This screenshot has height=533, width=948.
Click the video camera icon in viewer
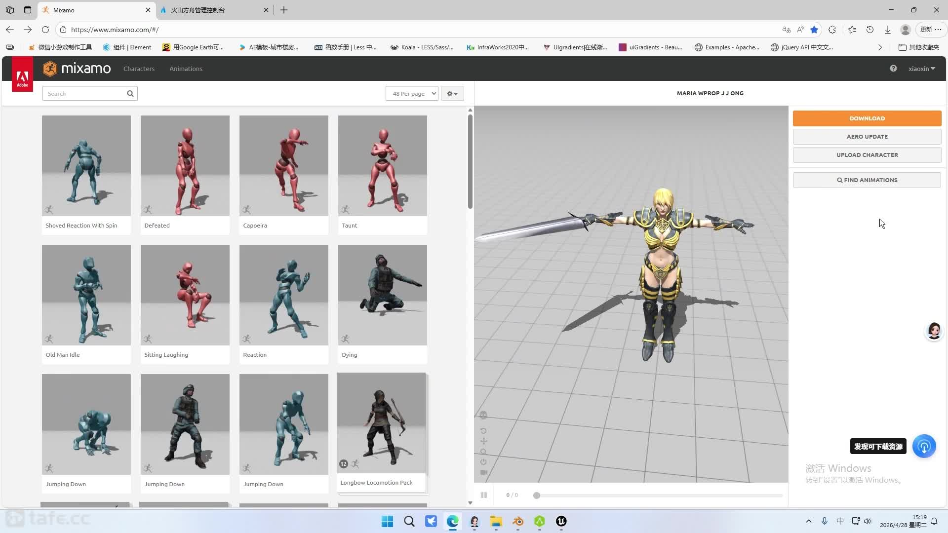pyautogui.click(x=484, y=472)
